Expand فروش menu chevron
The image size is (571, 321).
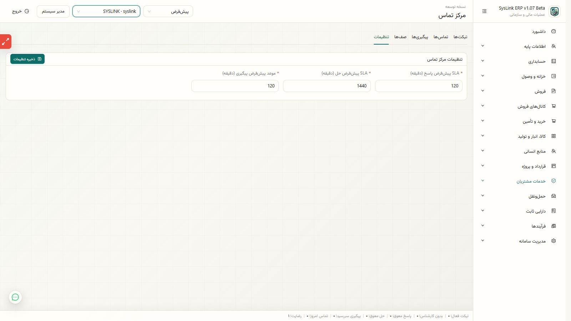tap(482, 91)
